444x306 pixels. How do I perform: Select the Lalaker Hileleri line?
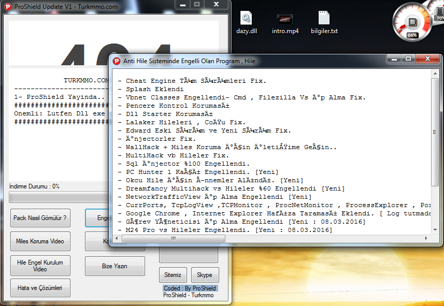pyautogui.click(x=181, y=122)
